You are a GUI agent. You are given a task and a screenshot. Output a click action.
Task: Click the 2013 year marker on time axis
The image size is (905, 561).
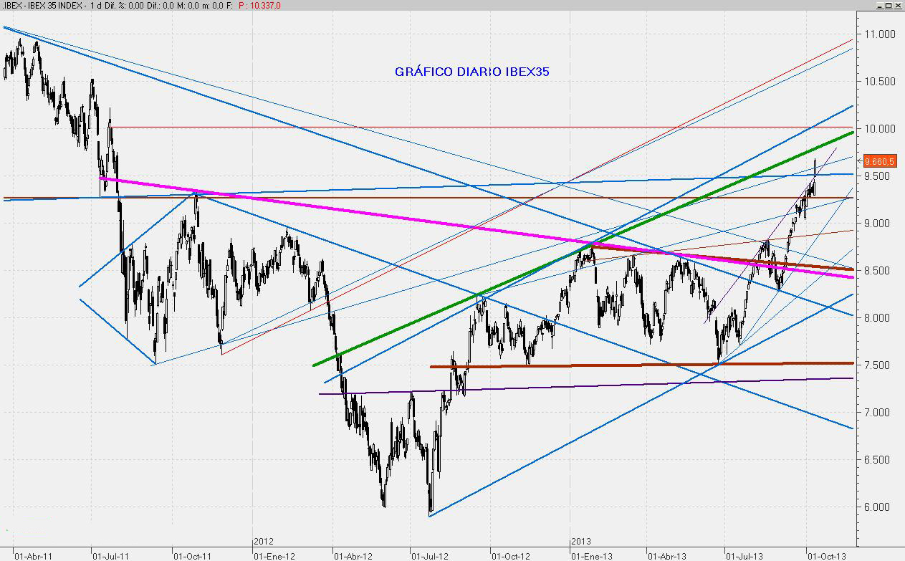tap(581, 542)
